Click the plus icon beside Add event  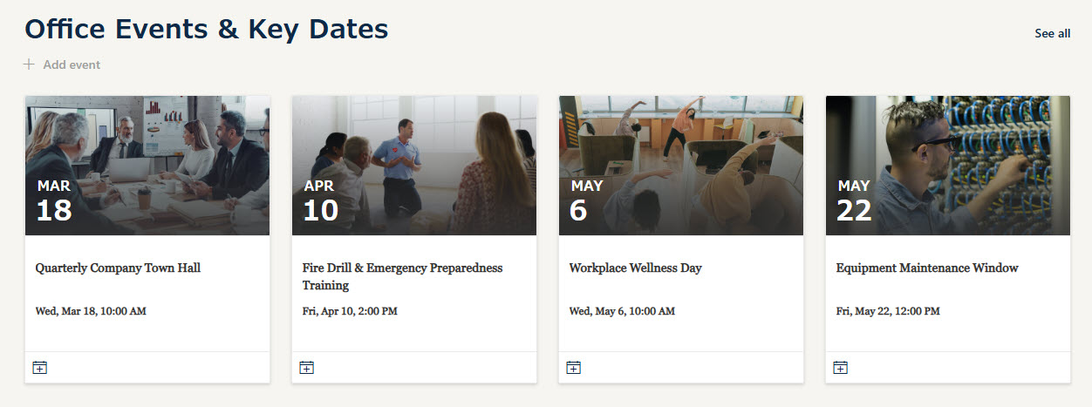coord(29,64)
